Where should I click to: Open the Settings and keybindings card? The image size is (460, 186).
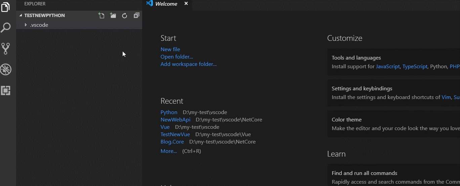pos(393,93)
